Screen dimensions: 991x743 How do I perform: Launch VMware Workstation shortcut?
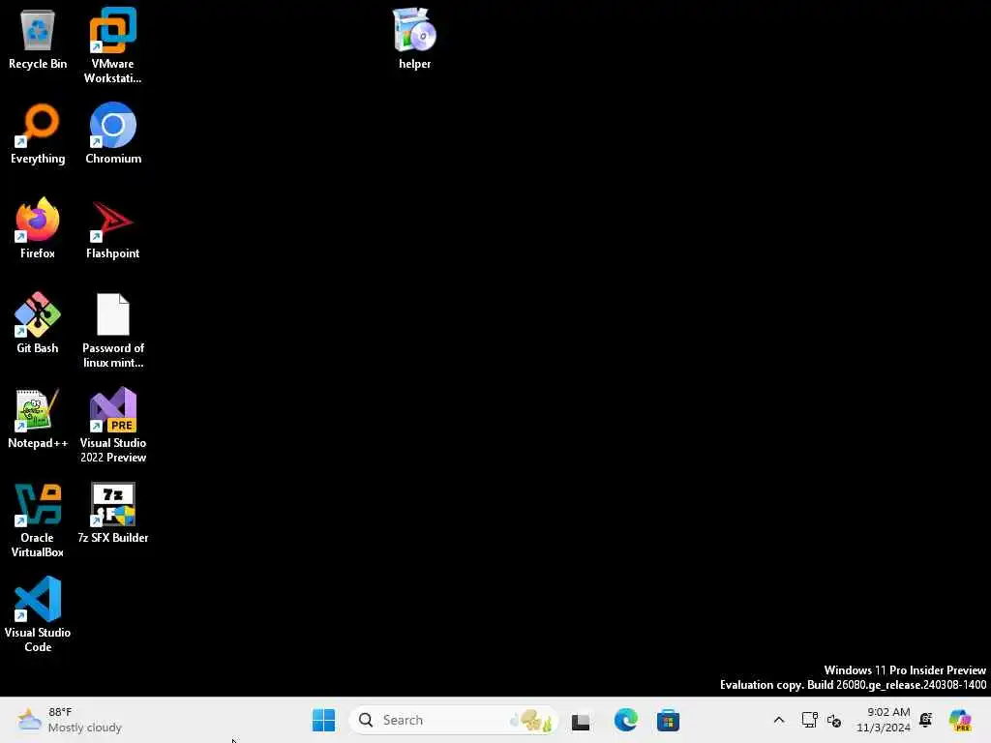point(112,45)
